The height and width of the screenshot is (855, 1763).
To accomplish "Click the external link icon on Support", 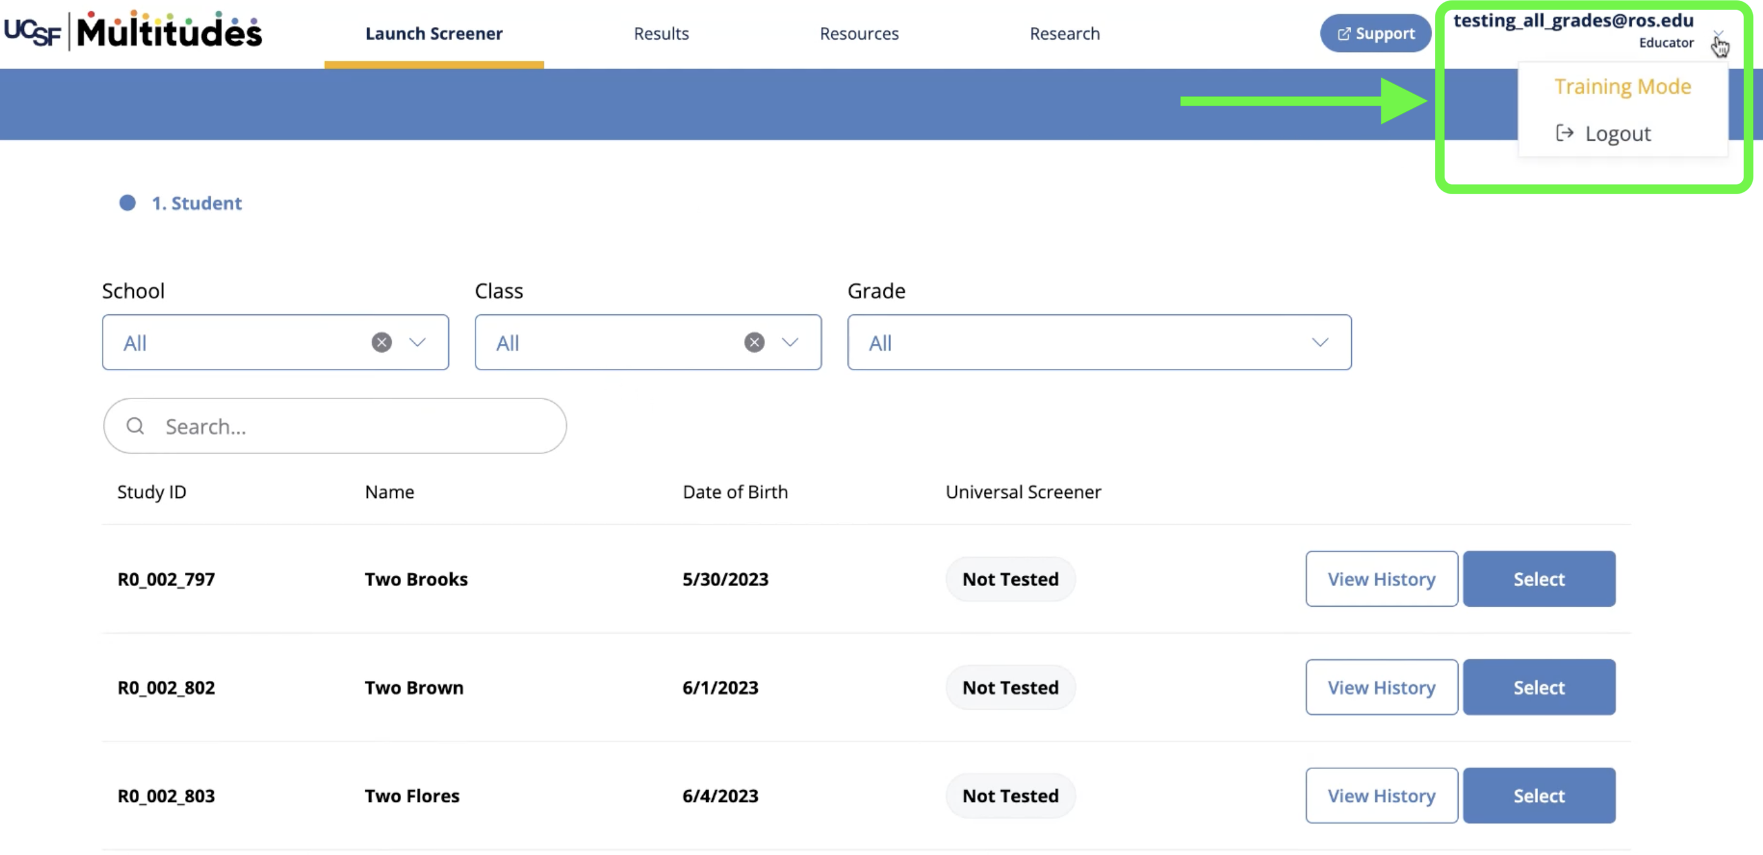I will [x=1344, y=33].
